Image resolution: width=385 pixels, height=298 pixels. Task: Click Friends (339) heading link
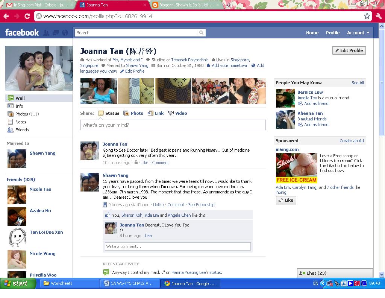(21, 179)
